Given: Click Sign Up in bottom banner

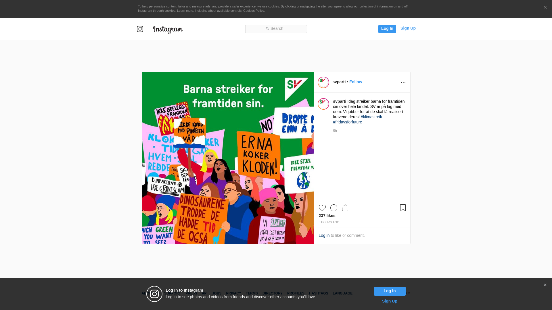Looking at the screenshot, I should point(390,301).
